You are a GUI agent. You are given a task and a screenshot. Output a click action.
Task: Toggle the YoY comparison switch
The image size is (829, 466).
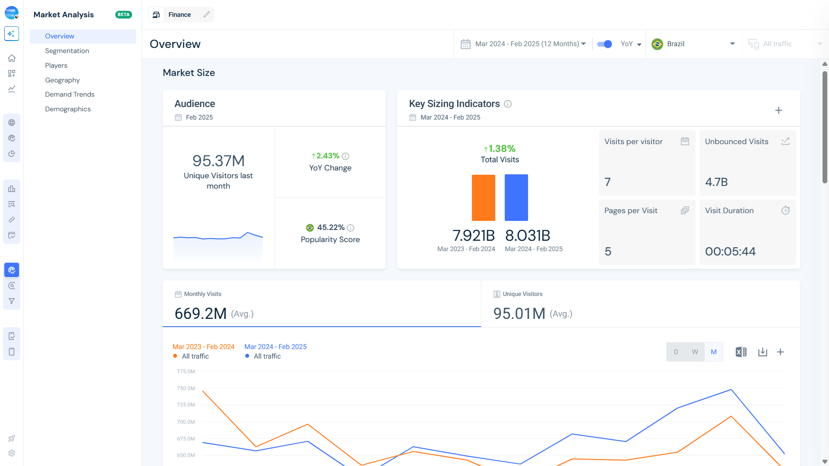pyautogui.click(x=604, y=44)
